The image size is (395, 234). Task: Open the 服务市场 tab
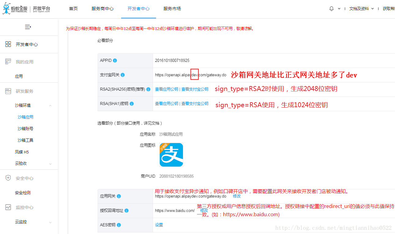(x=172, y=9)
